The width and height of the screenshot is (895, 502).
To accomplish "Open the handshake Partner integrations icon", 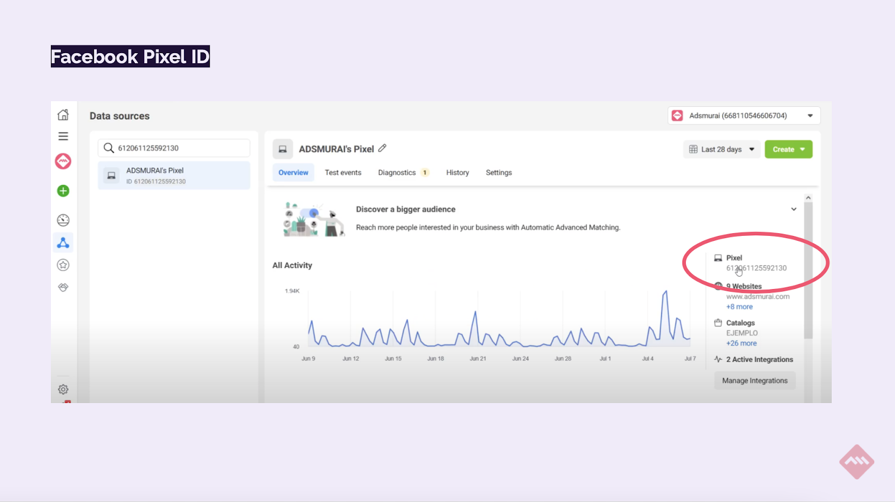I will coord(63,287).
